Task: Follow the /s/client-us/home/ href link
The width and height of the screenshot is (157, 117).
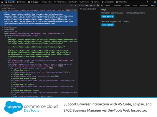Action: tap(55, 72)
